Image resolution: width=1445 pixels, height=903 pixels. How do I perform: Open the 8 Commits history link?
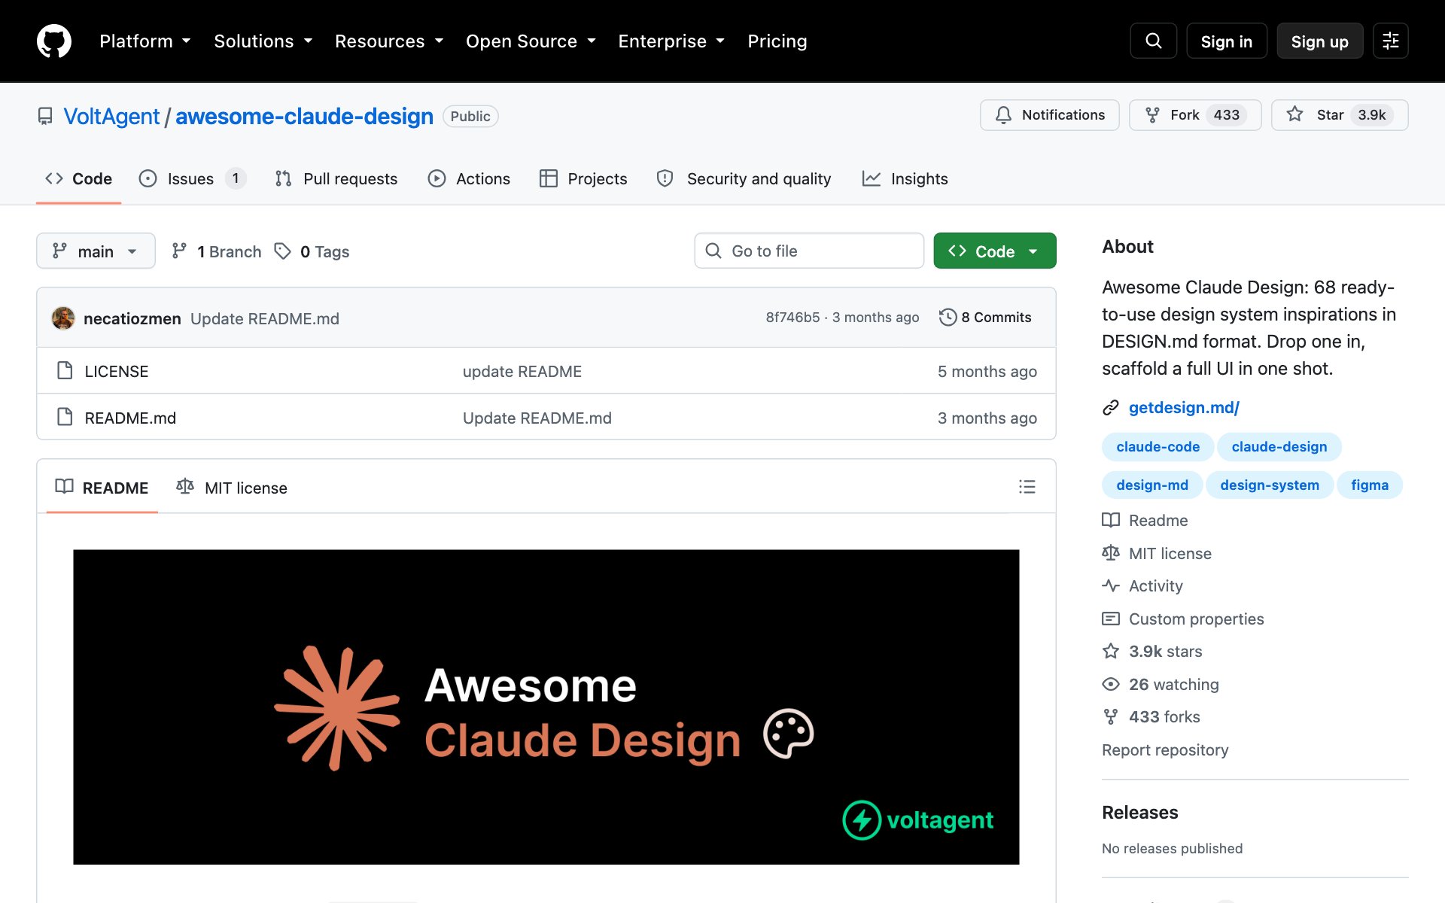tap(985, 317)
